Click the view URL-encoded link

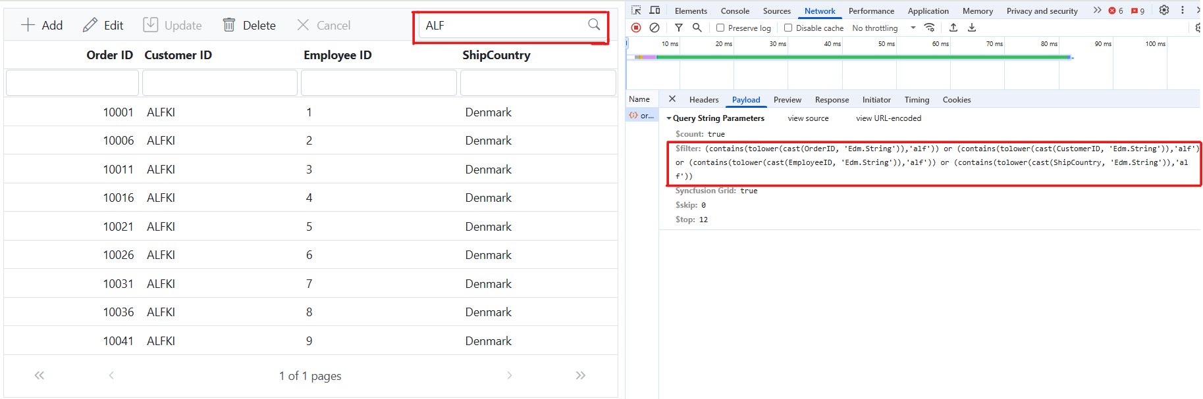(888, 118)
